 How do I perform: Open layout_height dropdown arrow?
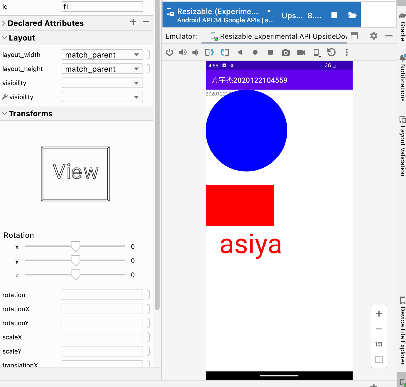[136, 69]
